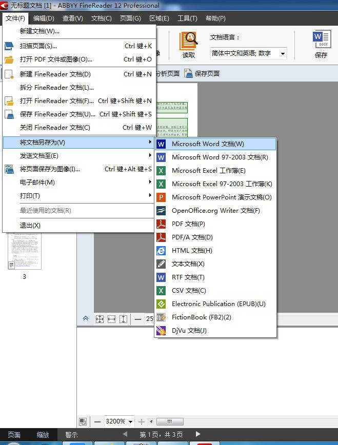
Task: Click the zoom out minus in text pane
Action: 97,422
